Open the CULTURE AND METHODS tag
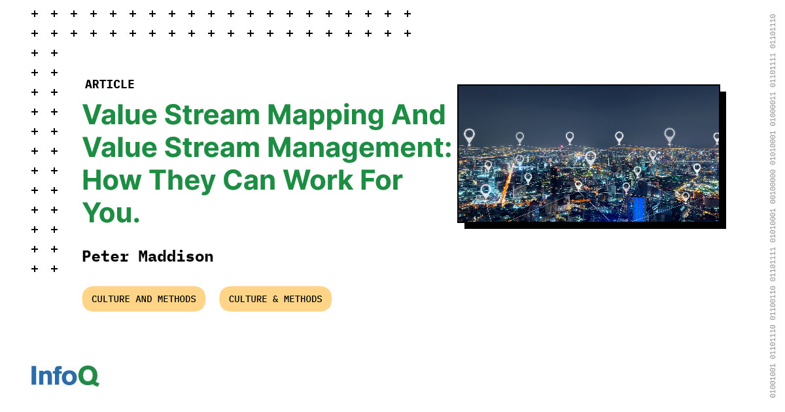The width and height of the screenshot is (785, 412). coord(143,298)
